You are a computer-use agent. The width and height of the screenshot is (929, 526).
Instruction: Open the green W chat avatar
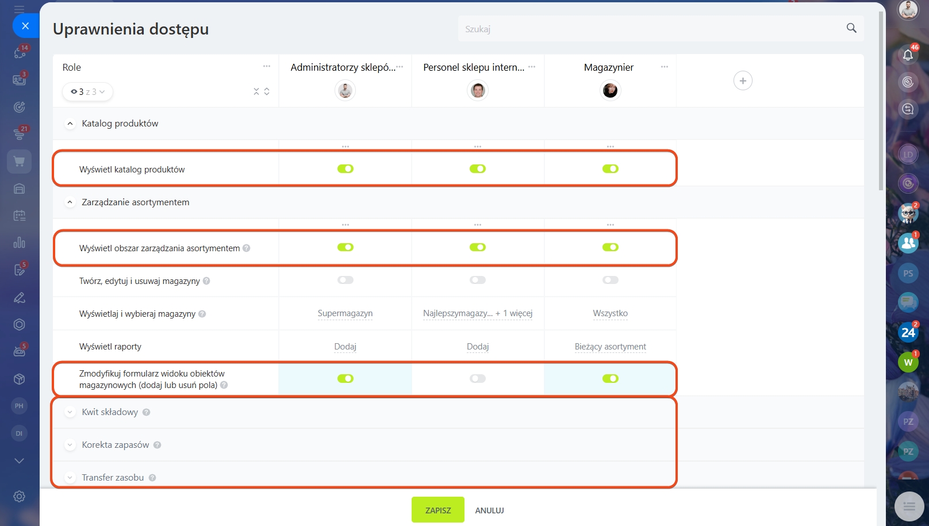(x=908, y=362)
